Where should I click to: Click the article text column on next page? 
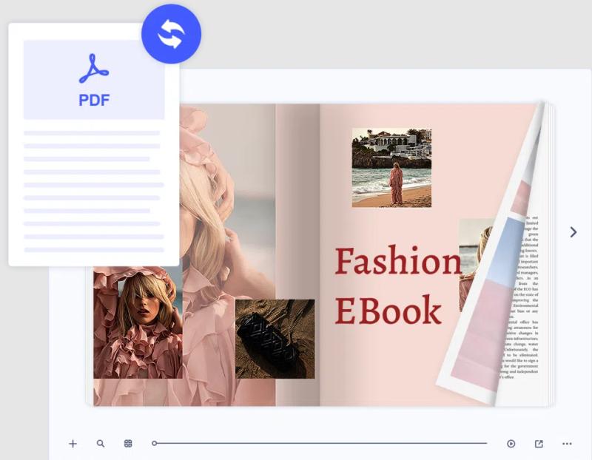tap(523, 296)
